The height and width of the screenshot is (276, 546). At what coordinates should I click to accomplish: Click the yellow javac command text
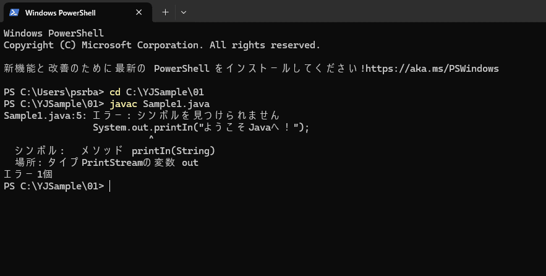(123, 104)
